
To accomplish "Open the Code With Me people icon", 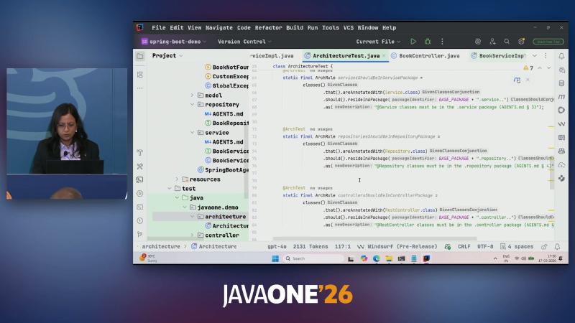I will pyautogui.click(x=492, y=42).
